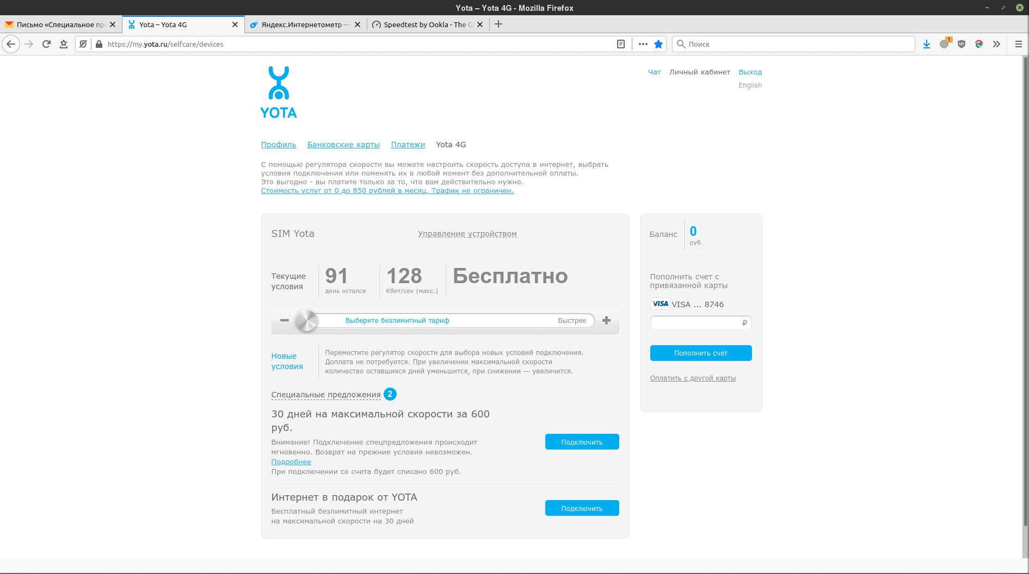Switch to Письмо «Специальное пр» tab
The width and height of the screenshot is (1029, 574).
tap(60, 24)
